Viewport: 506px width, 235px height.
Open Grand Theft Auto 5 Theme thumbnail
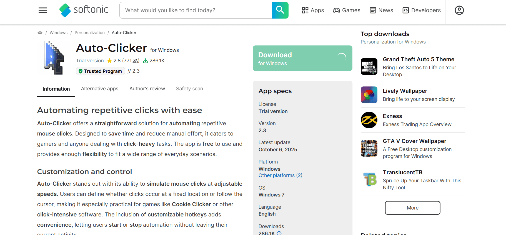coord(369,67)
